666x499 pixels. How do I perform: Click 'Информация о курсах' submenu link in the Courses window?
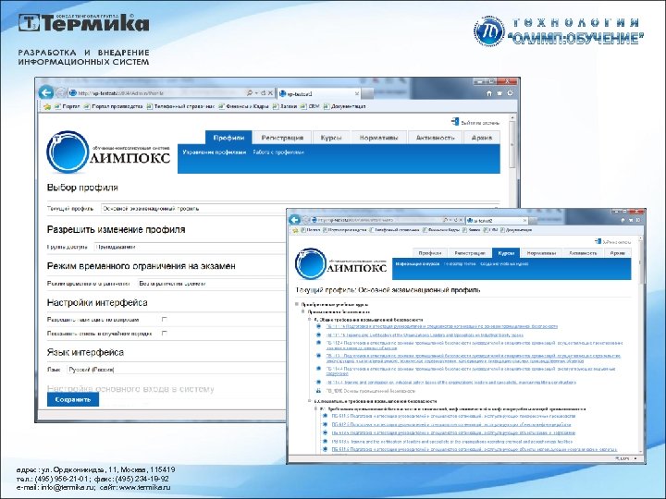tap(417, 264)
